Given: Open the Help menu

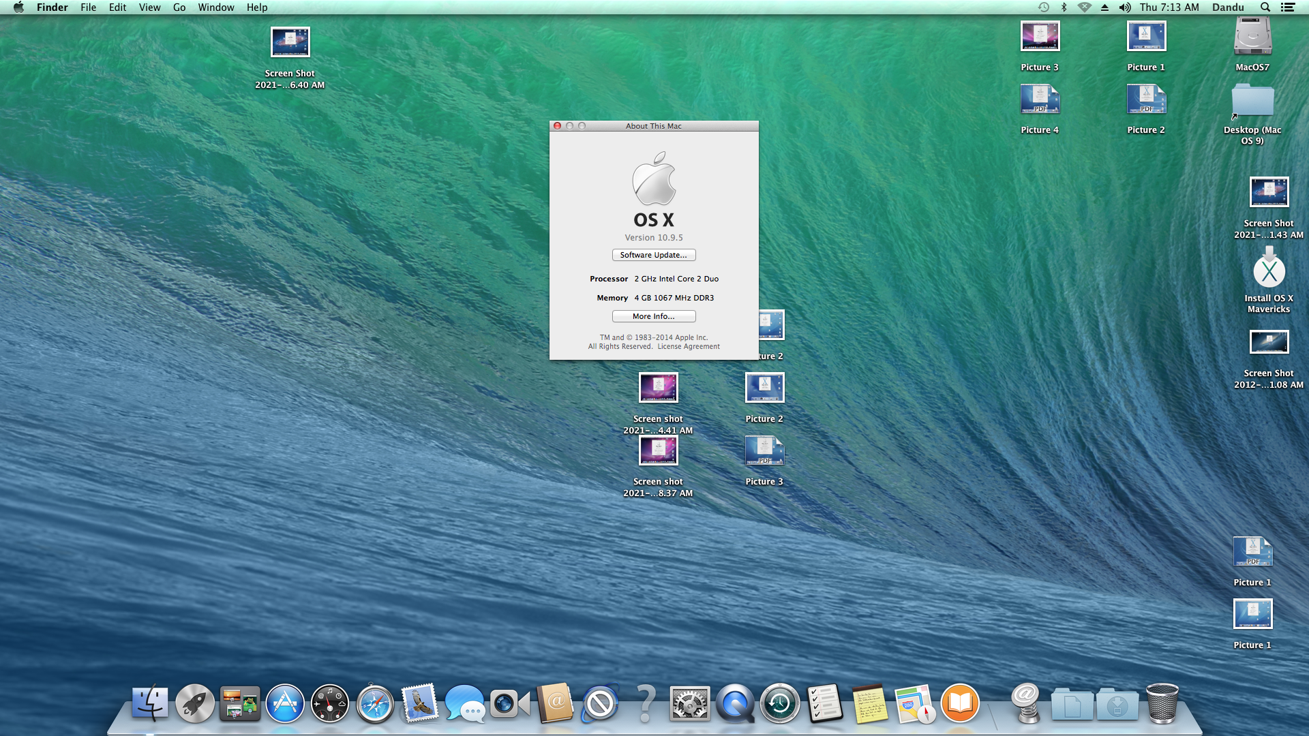Looking at the screenshot, I should click(x=257, y=7).
